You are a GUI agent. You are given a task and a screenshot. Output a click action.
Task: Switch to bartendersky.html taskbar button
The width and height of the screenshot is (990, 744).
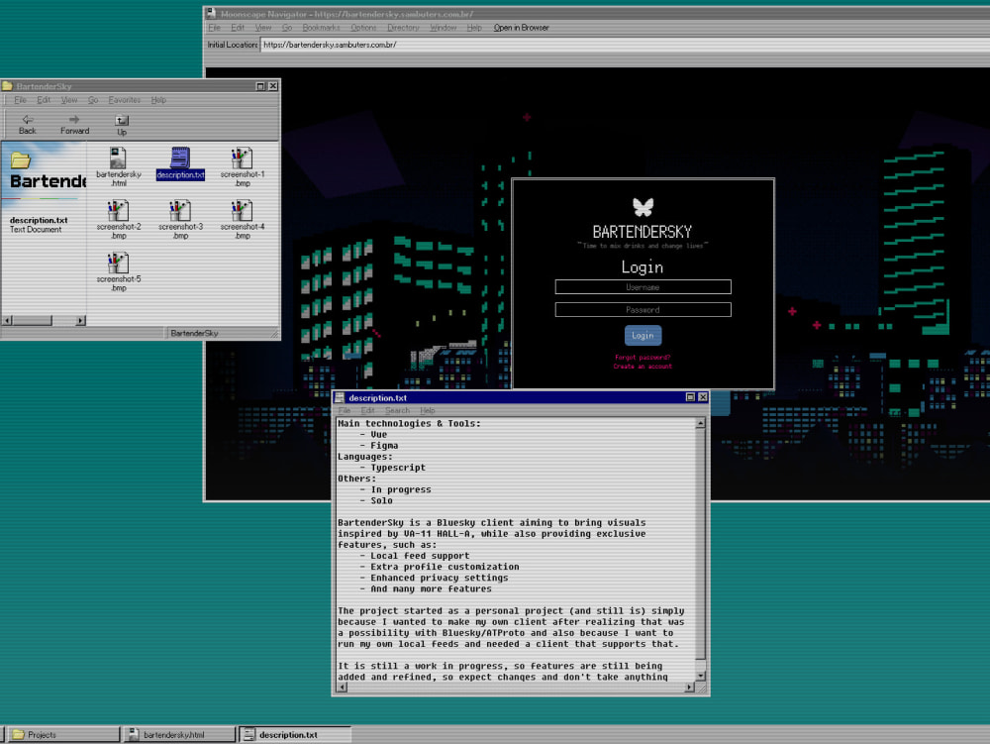click(x=179, y=734)
